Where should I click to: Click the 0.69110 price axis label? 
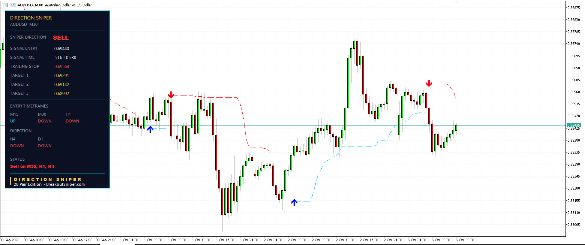click(x=574, y=212)
